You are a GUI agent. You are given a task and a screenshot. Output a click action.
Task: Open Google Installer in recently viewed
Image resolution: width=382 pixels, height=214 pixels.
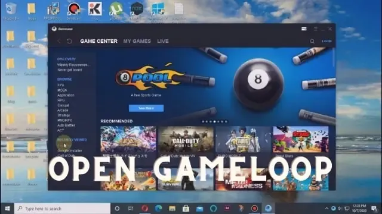tap(70, 150)
